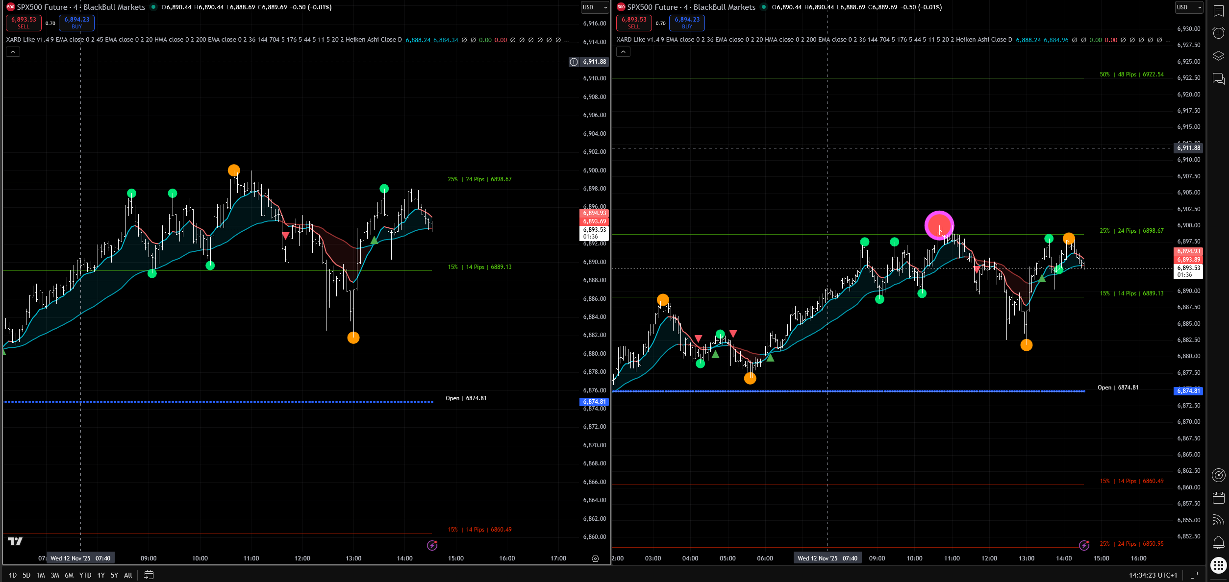Click the left chart's time axis settings gear
Viewport: 1229px width, 582px height.
595,558
